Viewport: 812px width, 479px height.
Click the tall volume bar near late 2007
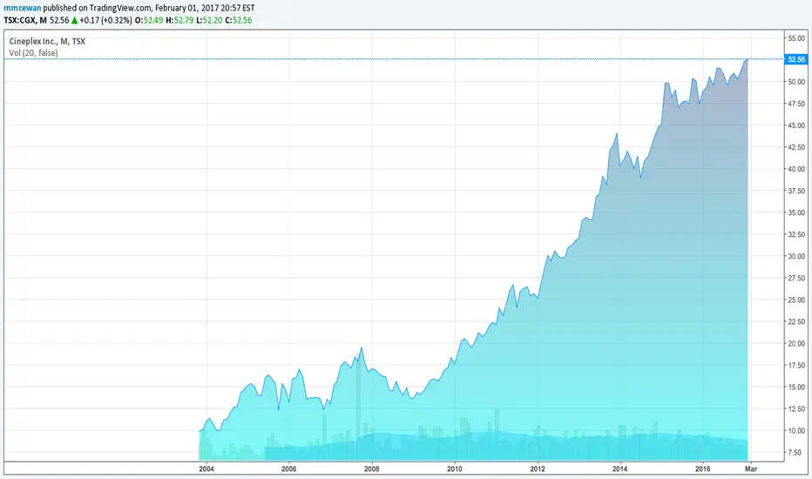point(358,407)
